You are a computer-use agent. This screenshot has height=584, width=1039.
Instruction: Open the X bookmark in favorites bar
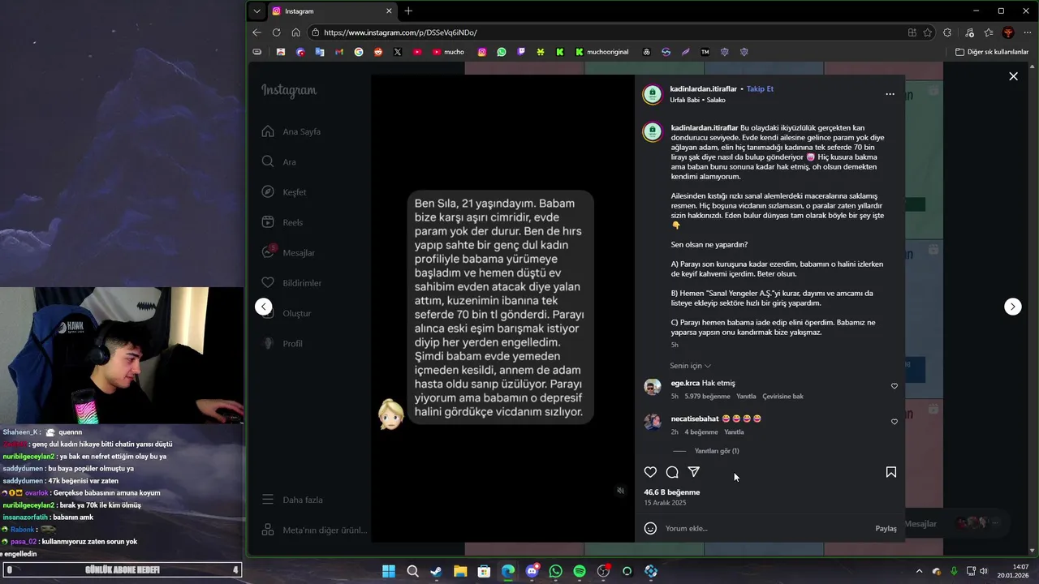click(398, 52)
